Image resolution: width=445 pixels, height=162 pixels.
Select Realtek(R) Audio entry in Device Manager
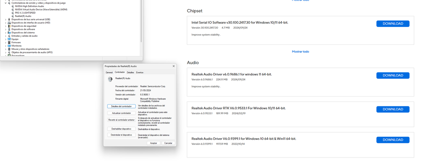(x=23, y=16)
